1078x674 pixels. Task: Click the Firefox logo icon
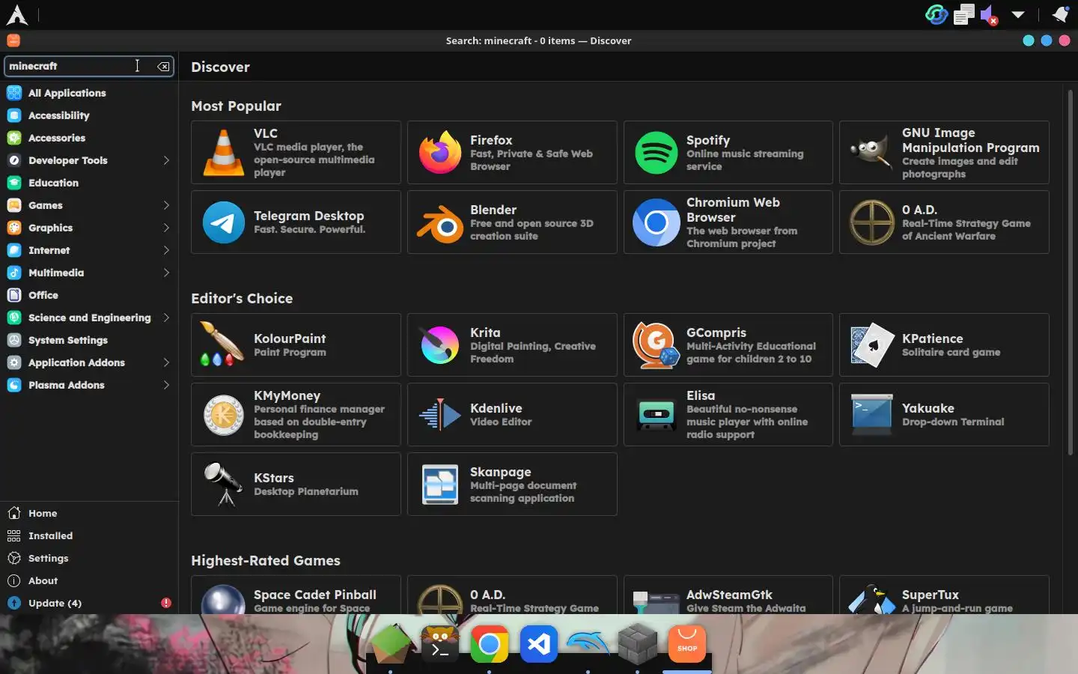pyautogui.click(x=440, y=153)
